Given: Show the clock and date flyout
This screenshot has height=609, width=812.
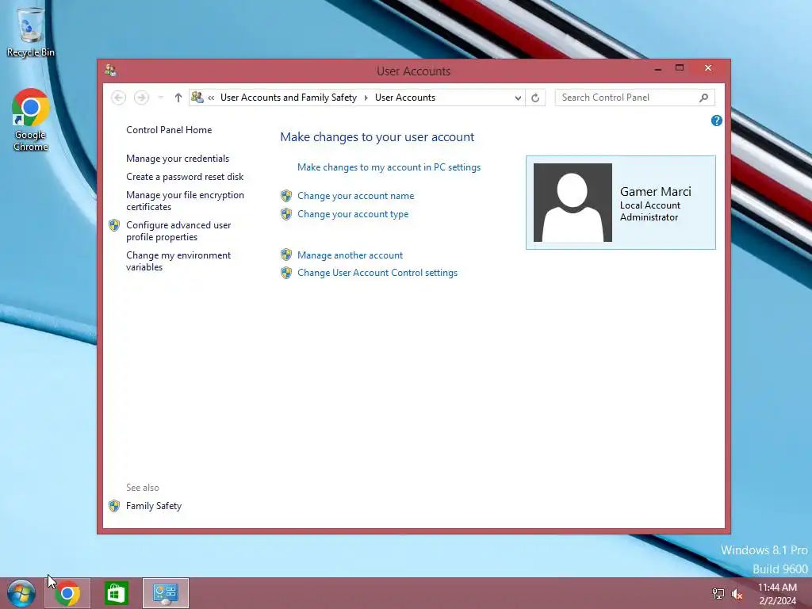Looking at the screenshot, I should (777, 594).
